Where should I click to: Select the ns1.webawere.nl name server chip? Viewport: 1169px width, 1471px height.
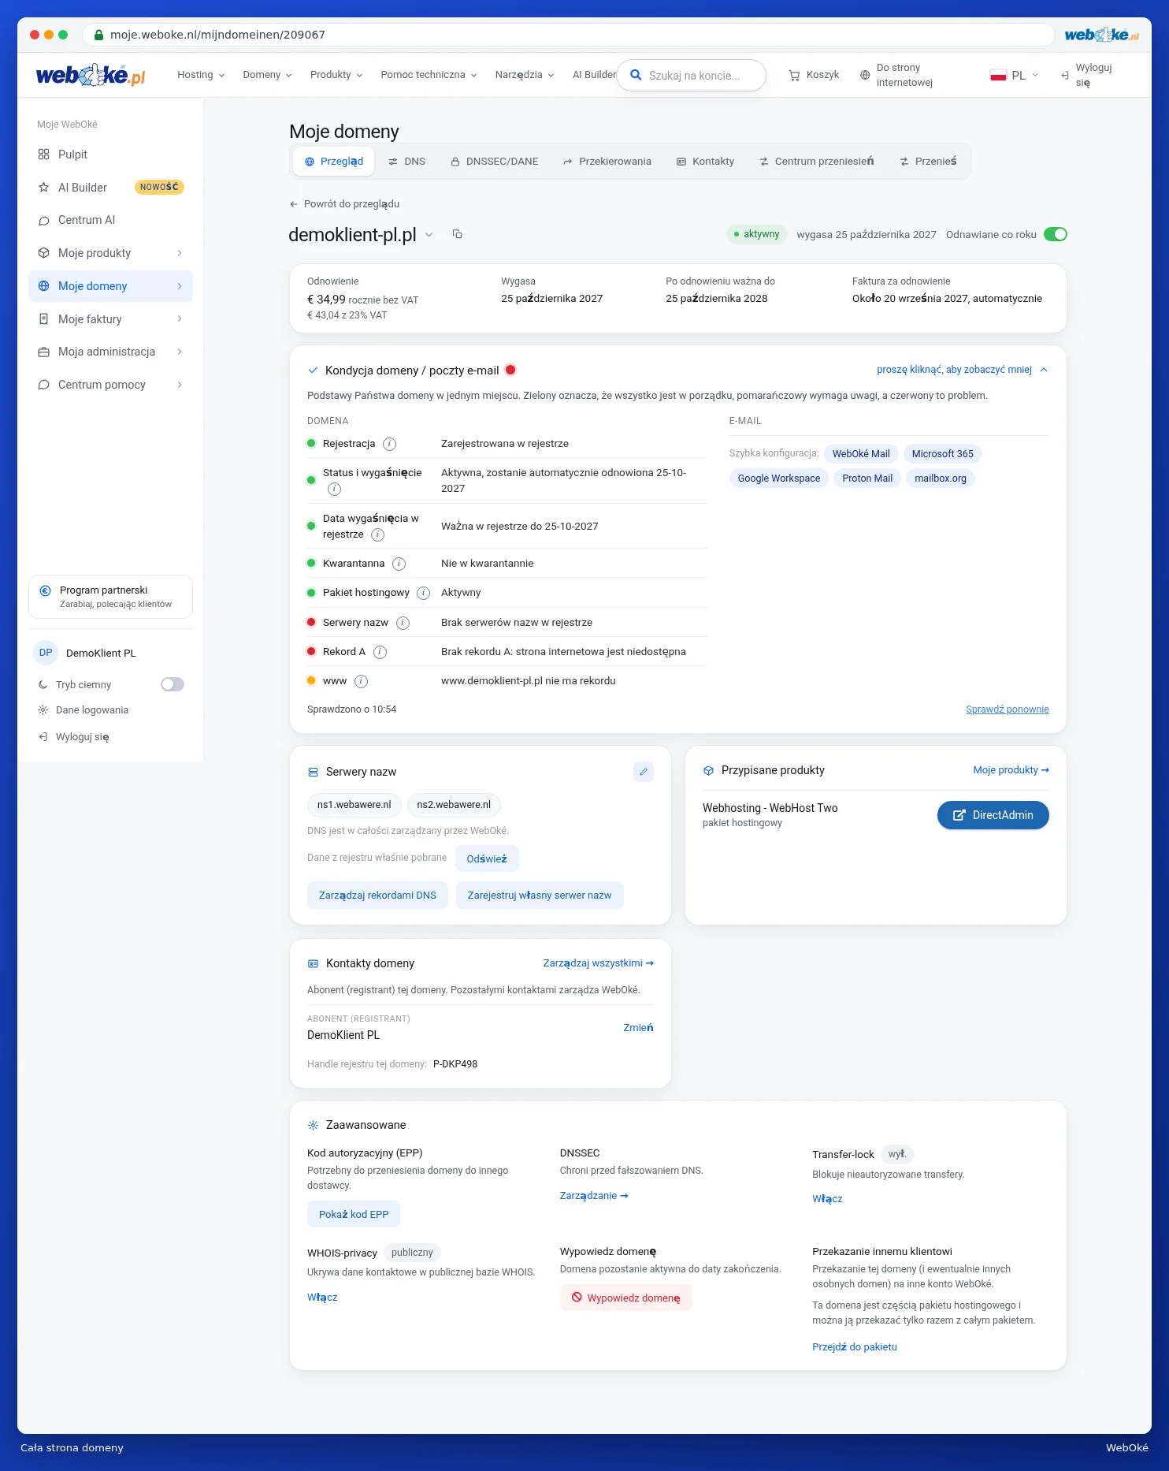(354, 805)
